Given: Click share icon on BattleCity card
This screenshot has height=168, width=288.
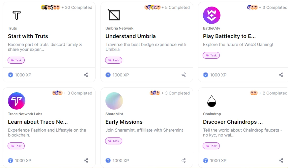Looking at the screenshot, I should point(281,75).
